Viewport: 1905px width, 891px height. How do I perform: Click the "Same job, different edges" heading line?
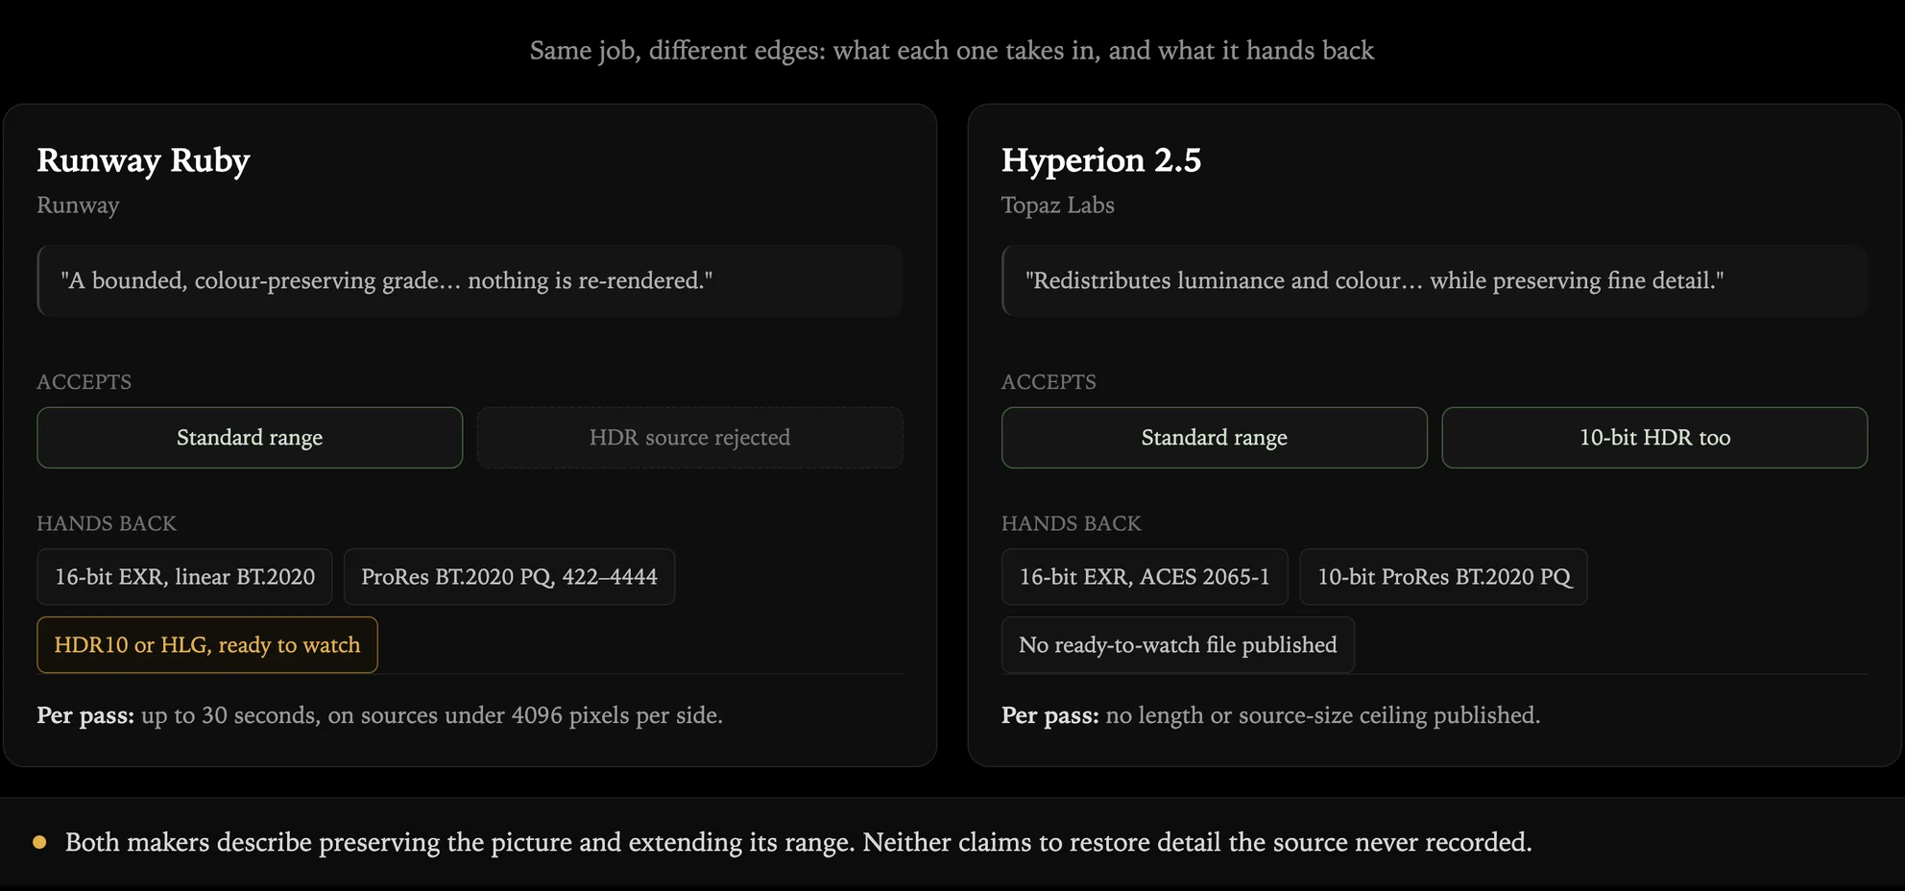point(952,50)
